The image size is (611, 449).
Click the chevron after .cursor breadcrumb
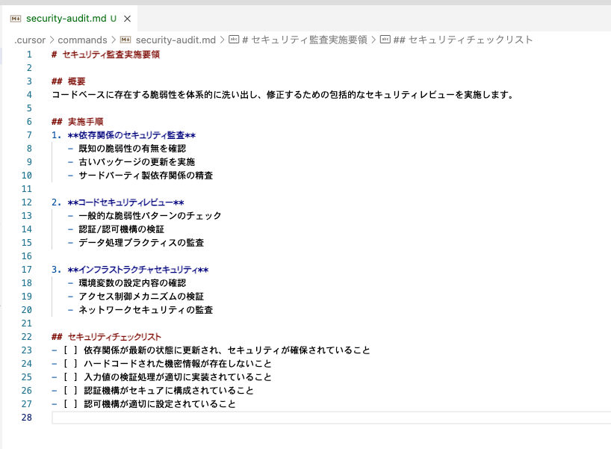coord(52,40)
